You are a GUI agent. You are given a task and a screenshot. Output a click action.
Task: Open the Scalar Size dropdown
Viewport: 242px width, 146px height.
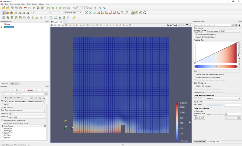pyautogui.click(x=27, y=117)
